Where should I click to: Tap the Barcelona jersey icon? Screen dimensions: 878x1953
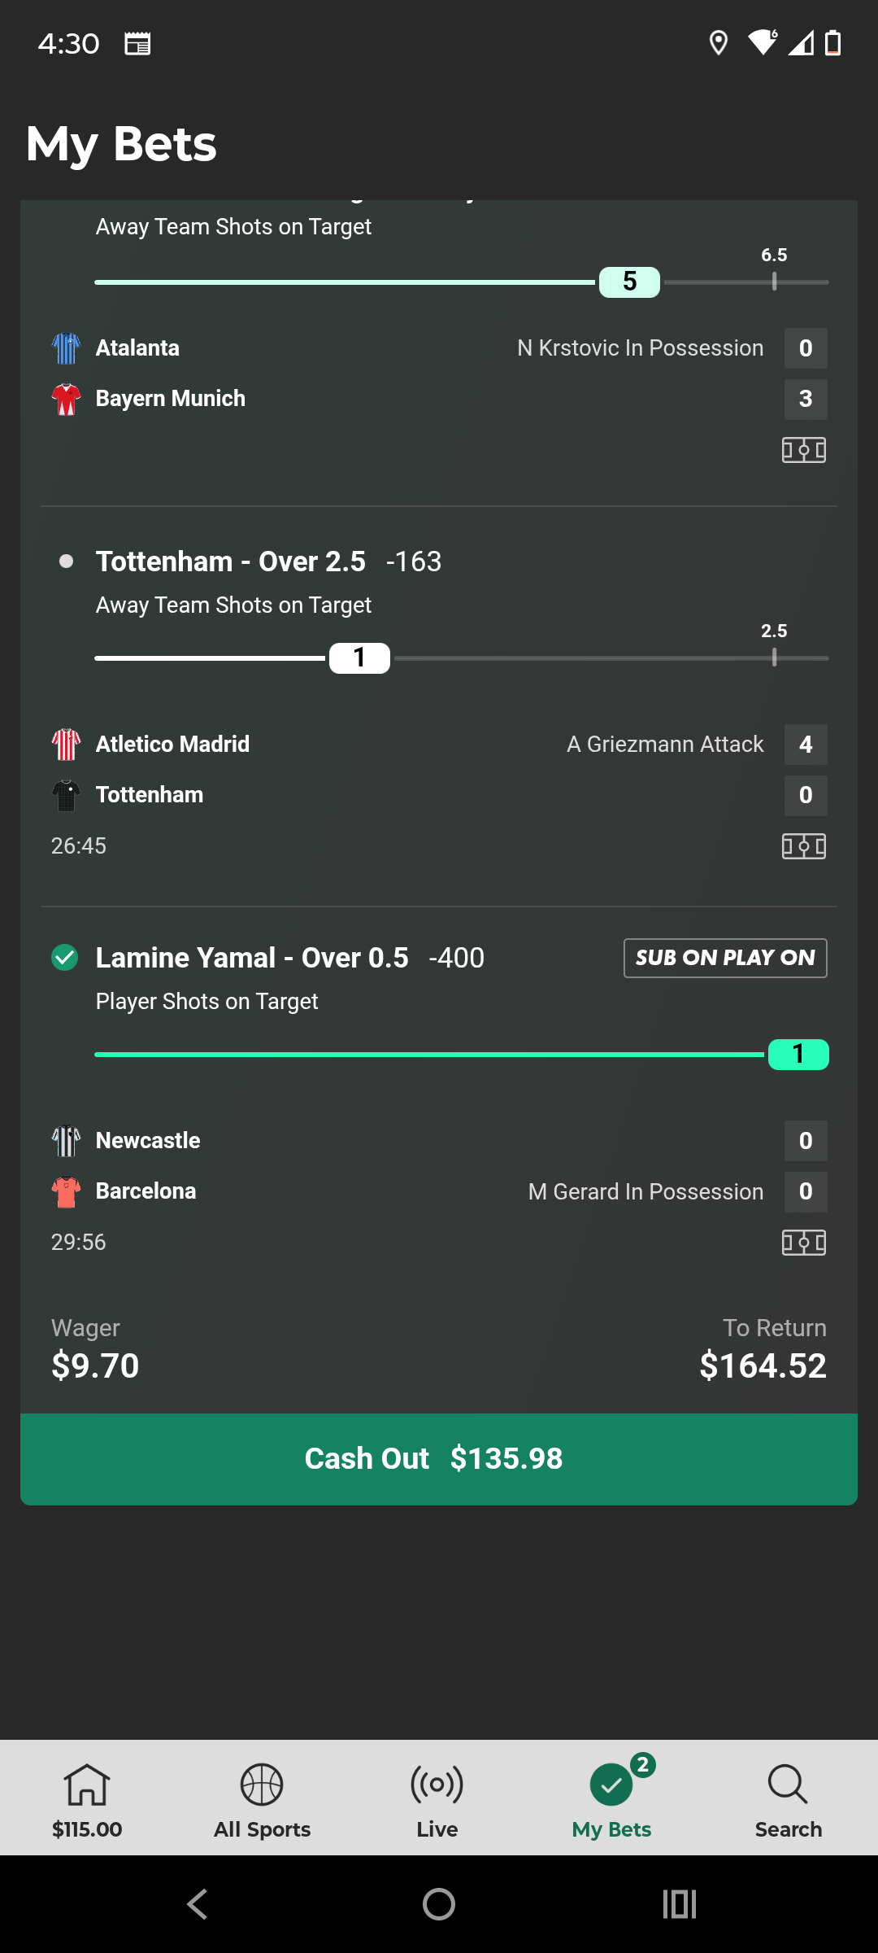[66, 1192]
